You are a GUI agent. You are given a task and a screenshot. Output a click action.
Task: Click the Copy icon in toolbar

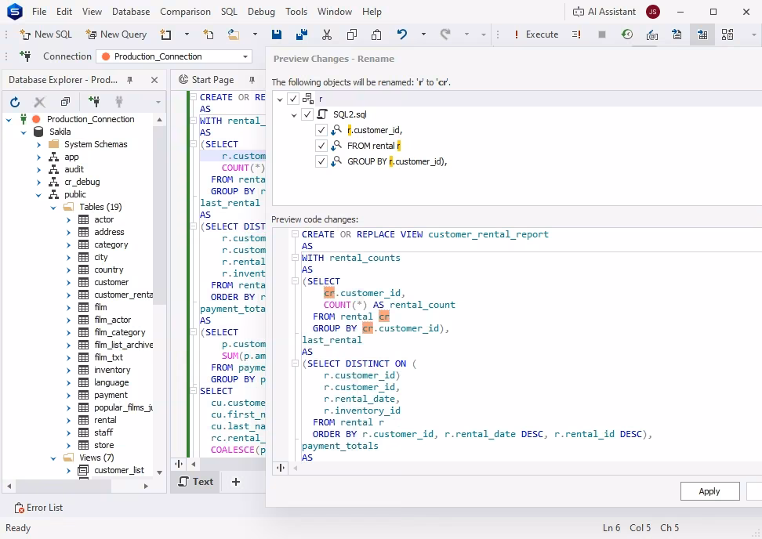coord(352,34)
